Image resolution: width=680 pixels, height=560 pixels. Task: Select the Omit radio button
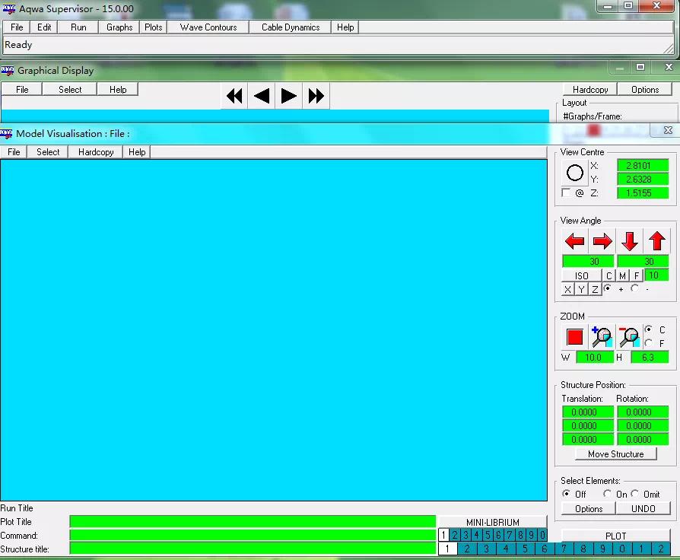[635, 494]
